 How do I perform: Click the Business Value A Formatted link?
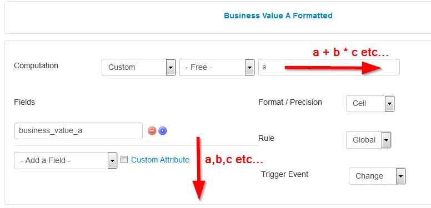pyautogui.click(x=278, y=16)
